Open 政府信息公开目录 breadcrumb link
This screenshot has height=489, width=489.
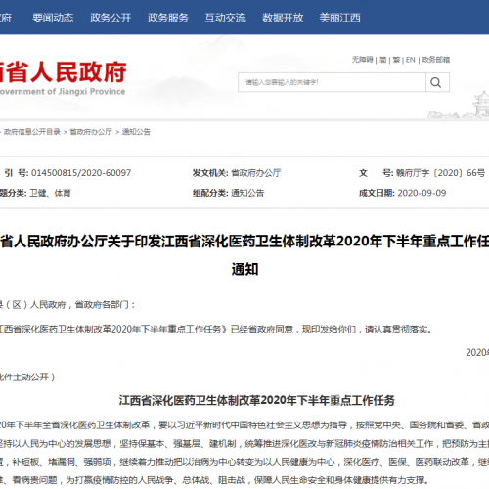[32, 132]
